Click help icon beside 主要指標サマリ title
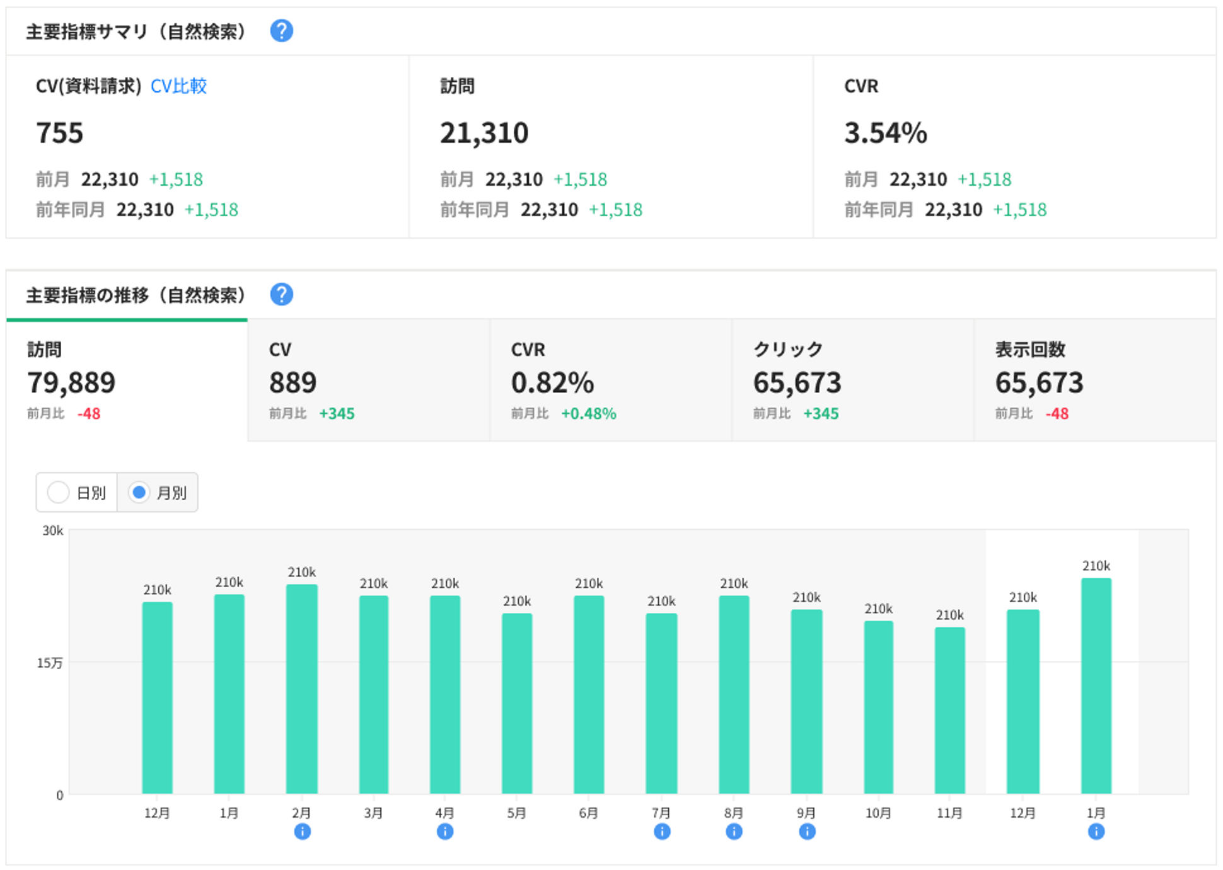Screen dimensions: 1223x870 [281, 31]
